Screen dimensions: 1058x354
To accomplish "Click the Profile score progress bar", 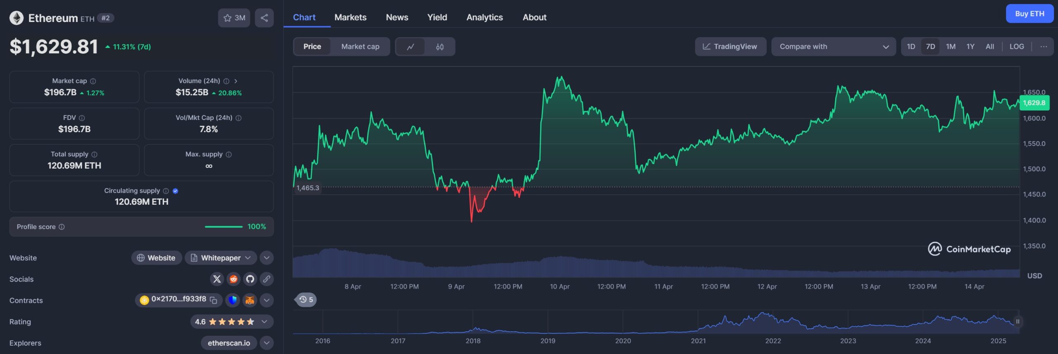I will (x=224, y=227).
